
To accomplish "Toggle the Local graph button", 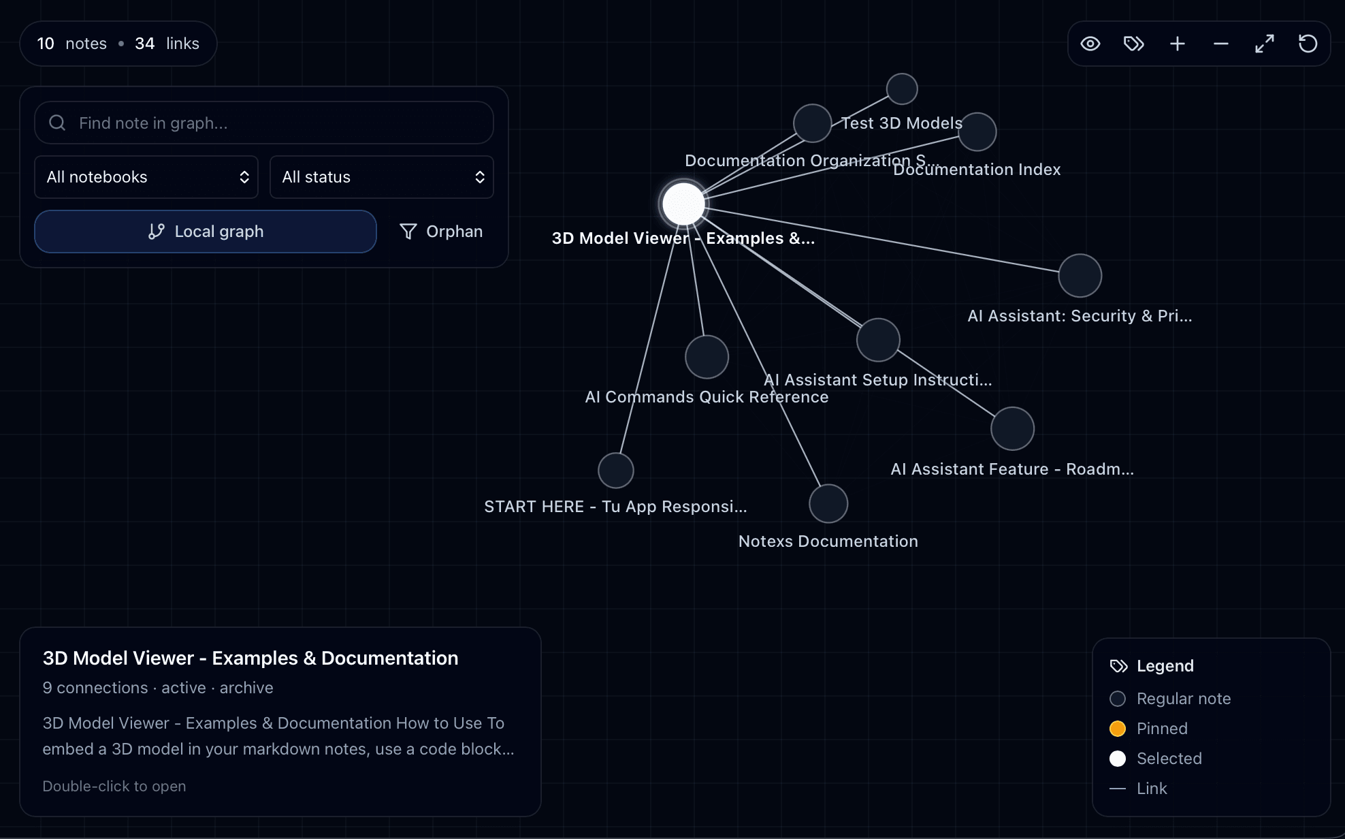I will (206, 232).
